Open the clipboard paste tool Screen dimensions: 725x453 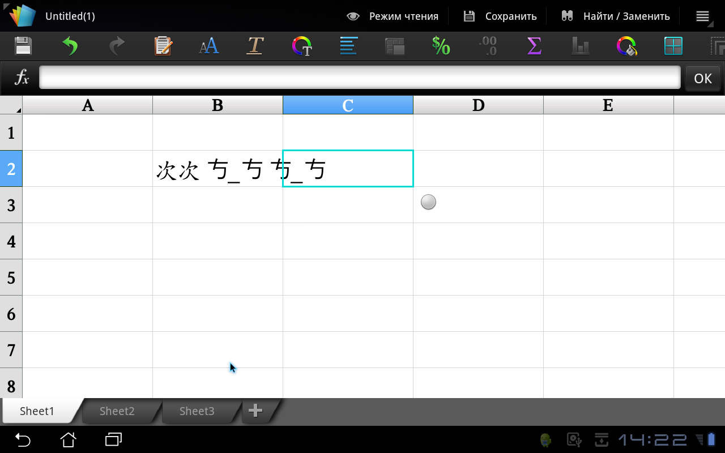[163, 46]
